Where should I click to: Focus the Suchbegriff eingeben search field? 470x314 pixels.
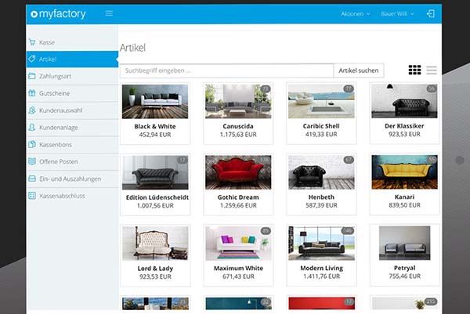(x=227, y=70)
